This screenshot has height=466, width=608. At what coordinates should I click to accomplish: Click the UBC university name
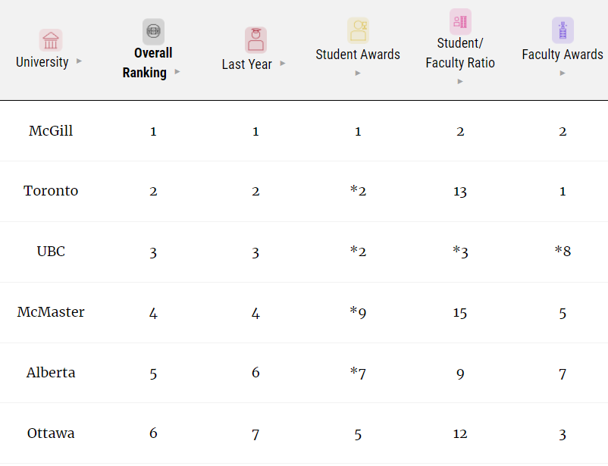click(x=51, y=252)
